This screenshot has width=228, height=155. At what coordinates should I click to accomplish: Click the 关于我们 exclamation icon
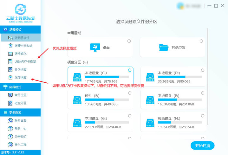(x=10, y=137)
